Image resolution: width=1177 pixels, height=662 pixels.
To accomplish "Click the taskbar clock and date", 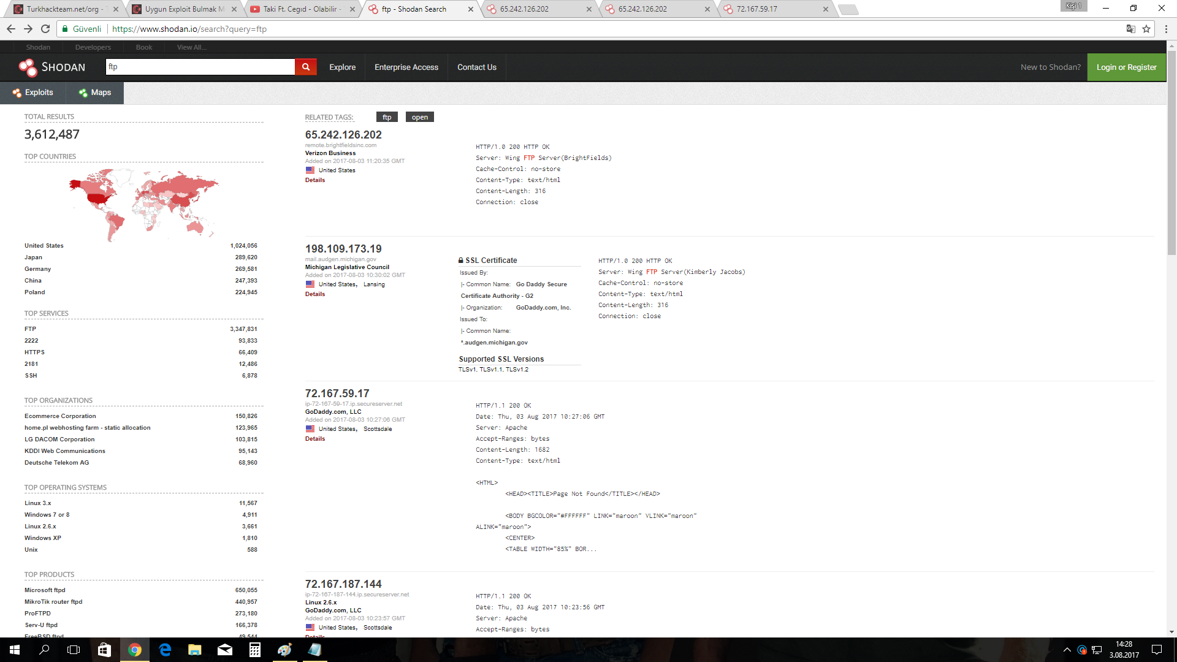I will tap(1124, 650).
